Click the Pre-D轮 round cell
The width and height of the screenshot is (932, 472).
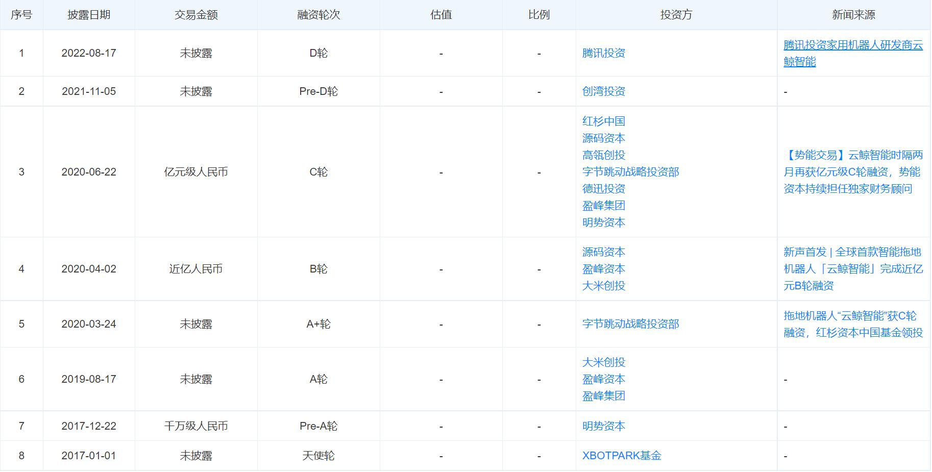pyautogui.click(x=318, y=91)
